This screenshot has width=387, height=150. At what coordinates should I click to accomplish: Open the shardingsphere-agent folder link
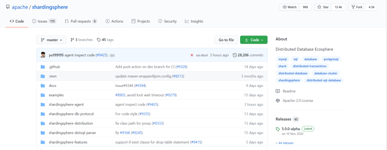66,104
